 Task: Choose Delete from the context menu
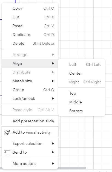[30, 43]
